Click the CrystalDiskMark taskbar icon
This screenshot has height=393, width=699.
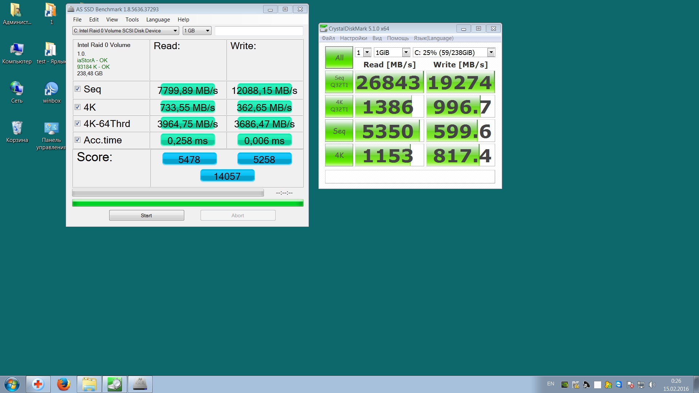114,384
